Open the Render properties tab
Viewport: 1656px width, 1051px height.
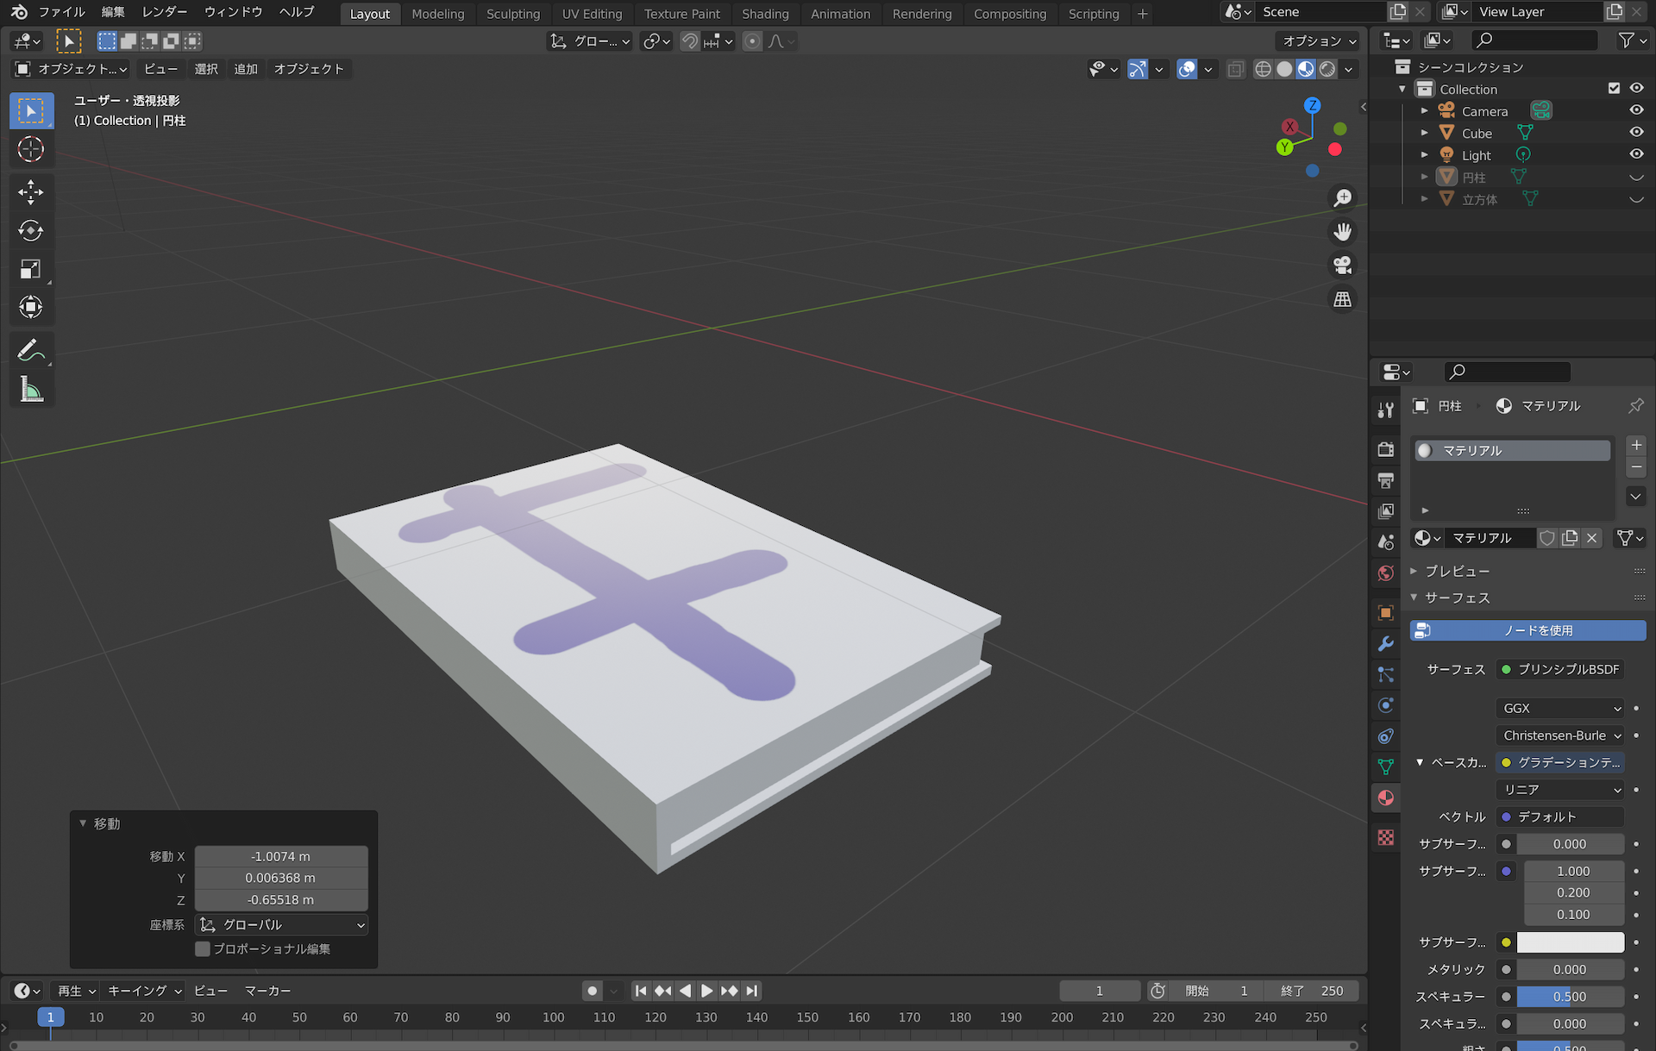coord(1386,449)
